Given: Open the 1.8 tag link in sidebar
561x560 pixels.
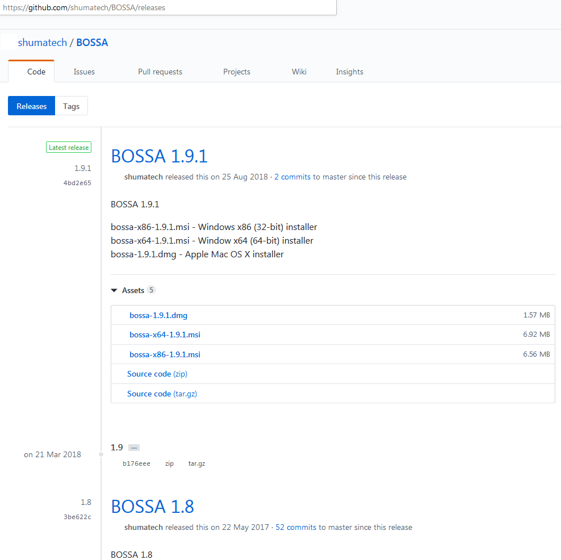Looking at the screenshot, I should point(86,502).
